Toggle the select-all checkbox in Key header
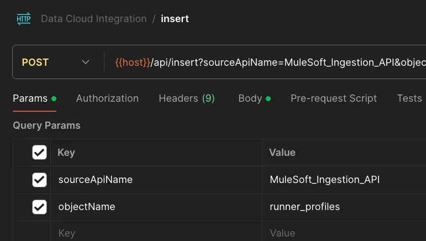Image resolution: width=426 pixels, height=241 pixels. [x=39, y=153]
